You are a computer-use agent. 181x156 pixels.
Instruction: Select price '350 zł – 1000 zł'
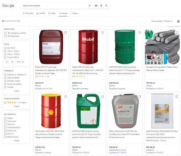point(5,54)
